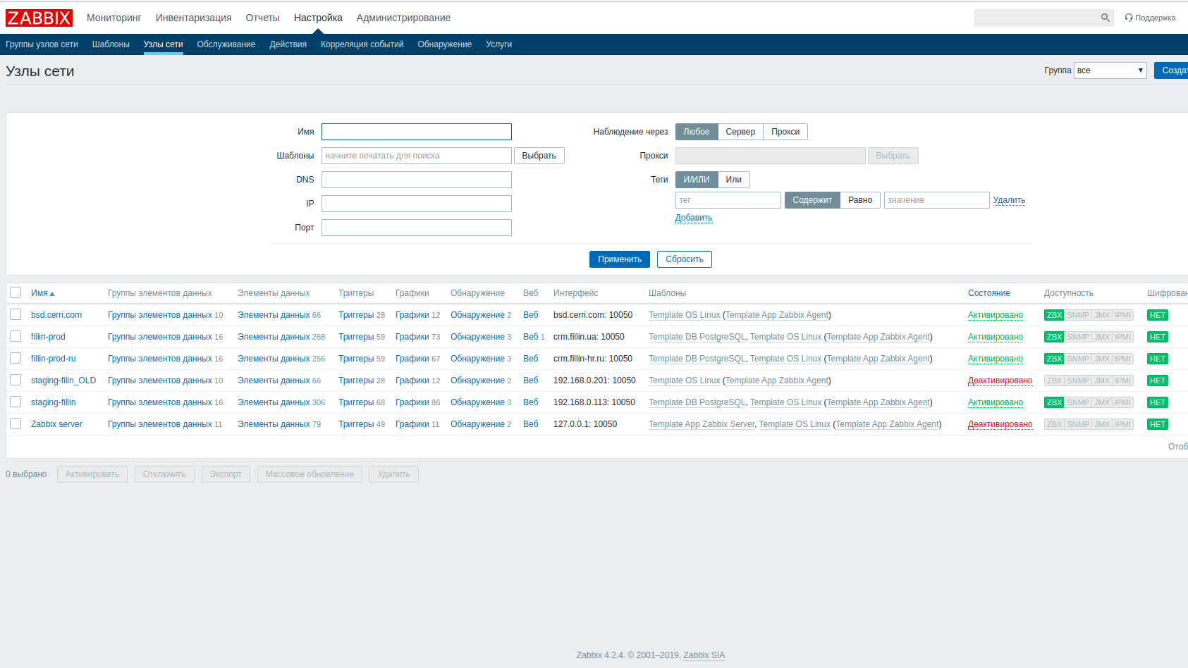Open the Администрирование menu
The height and width of the screenshot is (668, 1188).
[x=403, y=18]
